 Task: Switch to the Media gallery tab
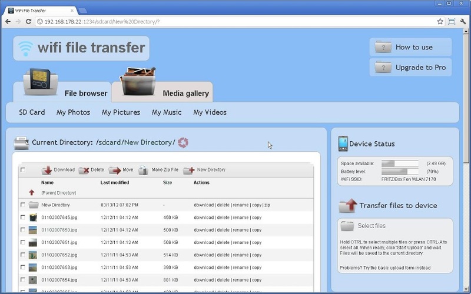pyautogui.click(x=162, y=92)
